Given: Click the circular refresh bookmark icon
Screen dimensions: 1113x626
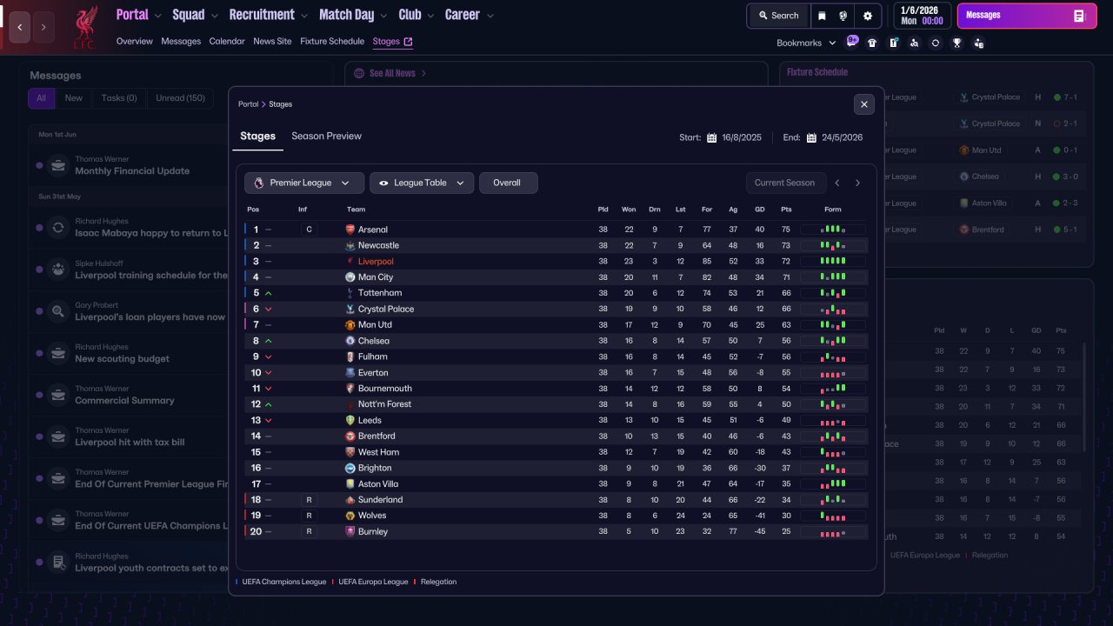Looking at the screenshot, I should pos(936,43).
